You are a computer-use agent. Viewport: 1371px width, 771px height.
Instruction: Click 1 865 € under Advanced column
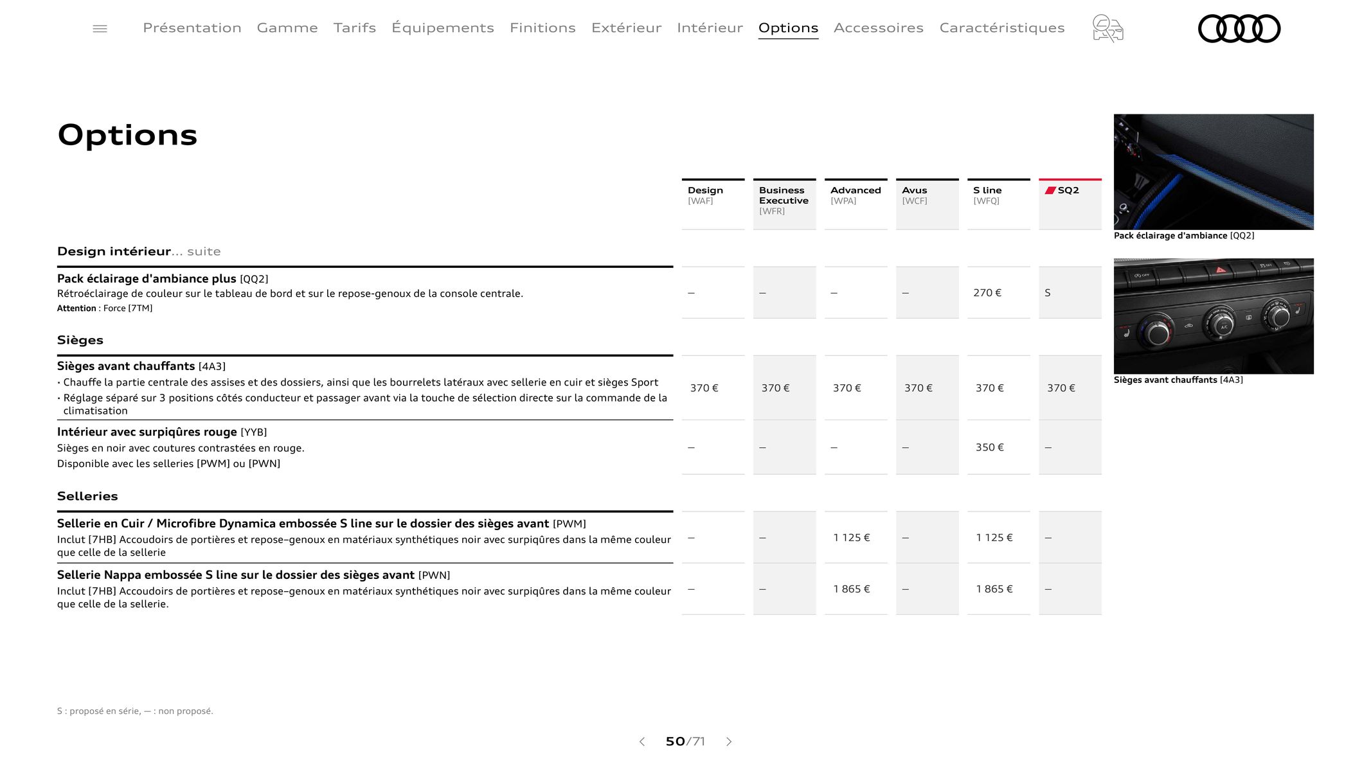852,589
